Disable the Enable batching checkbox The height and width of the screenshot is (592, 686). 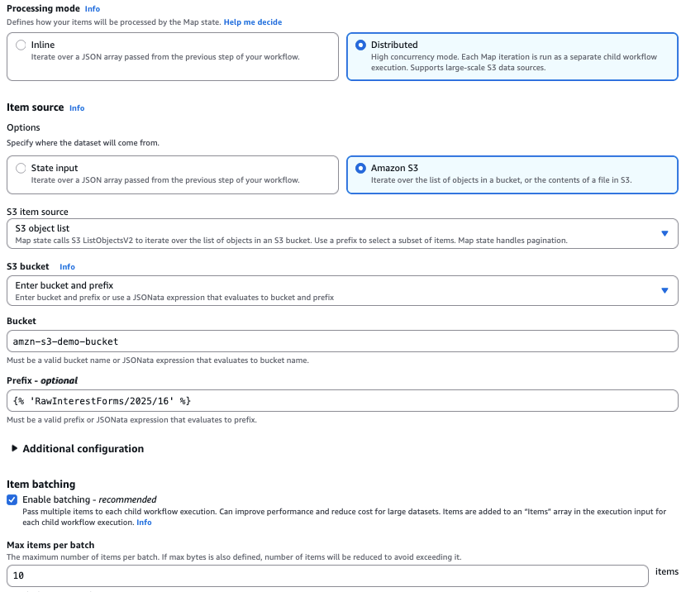[x=11, y=499]
